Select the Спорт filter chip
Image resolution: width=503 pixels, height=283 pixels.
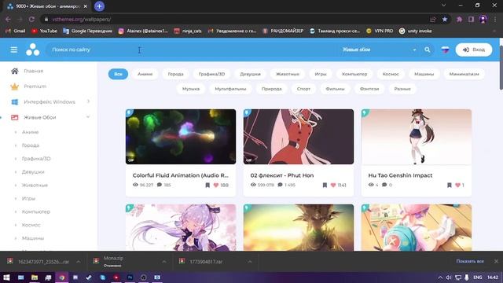[x=303, y=89]
